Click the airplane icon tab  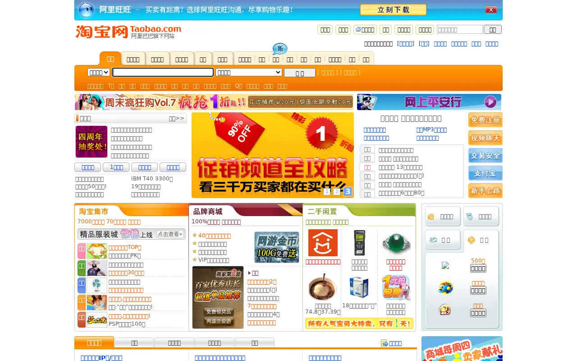click(443, 240)
